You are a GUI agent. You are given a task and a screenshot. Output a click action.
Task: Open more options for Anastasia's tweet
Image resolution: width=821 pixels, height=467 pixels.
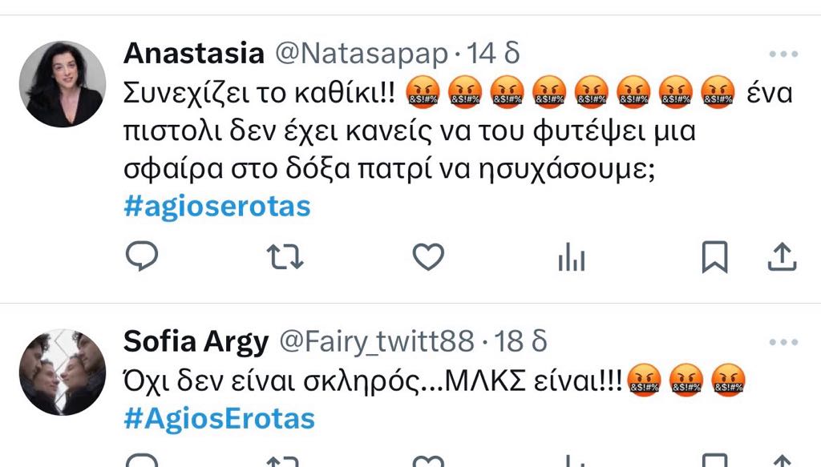pos(783,54)
